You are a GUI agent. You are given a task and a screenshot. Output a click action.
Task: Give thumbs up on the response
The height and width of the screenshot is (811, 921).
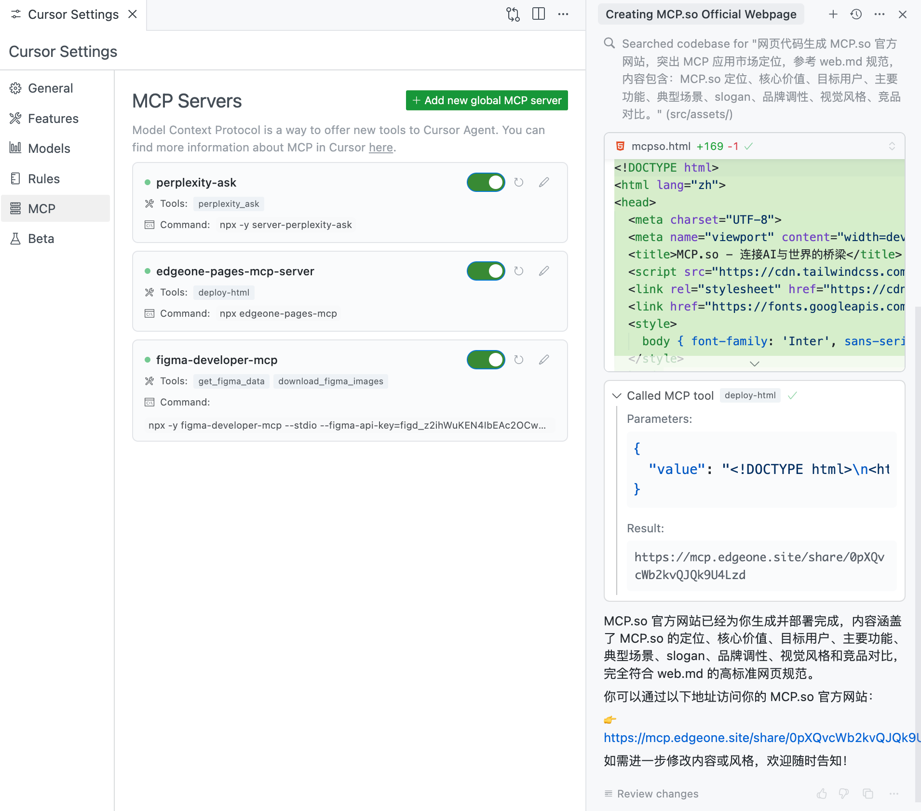tap(822, 794)
